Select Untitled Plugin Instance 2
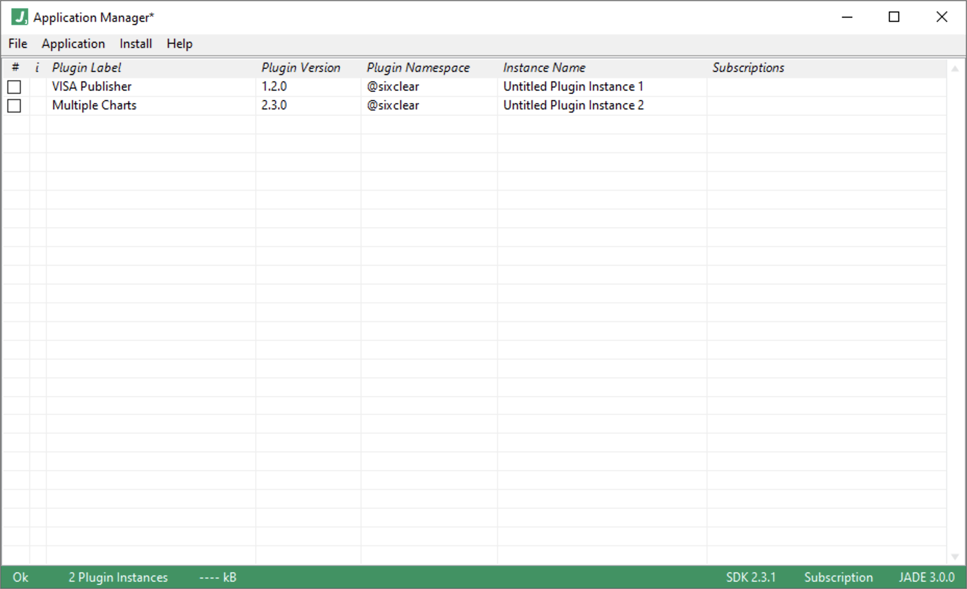Screen dimensions: 967x589 tap(573, 105)
